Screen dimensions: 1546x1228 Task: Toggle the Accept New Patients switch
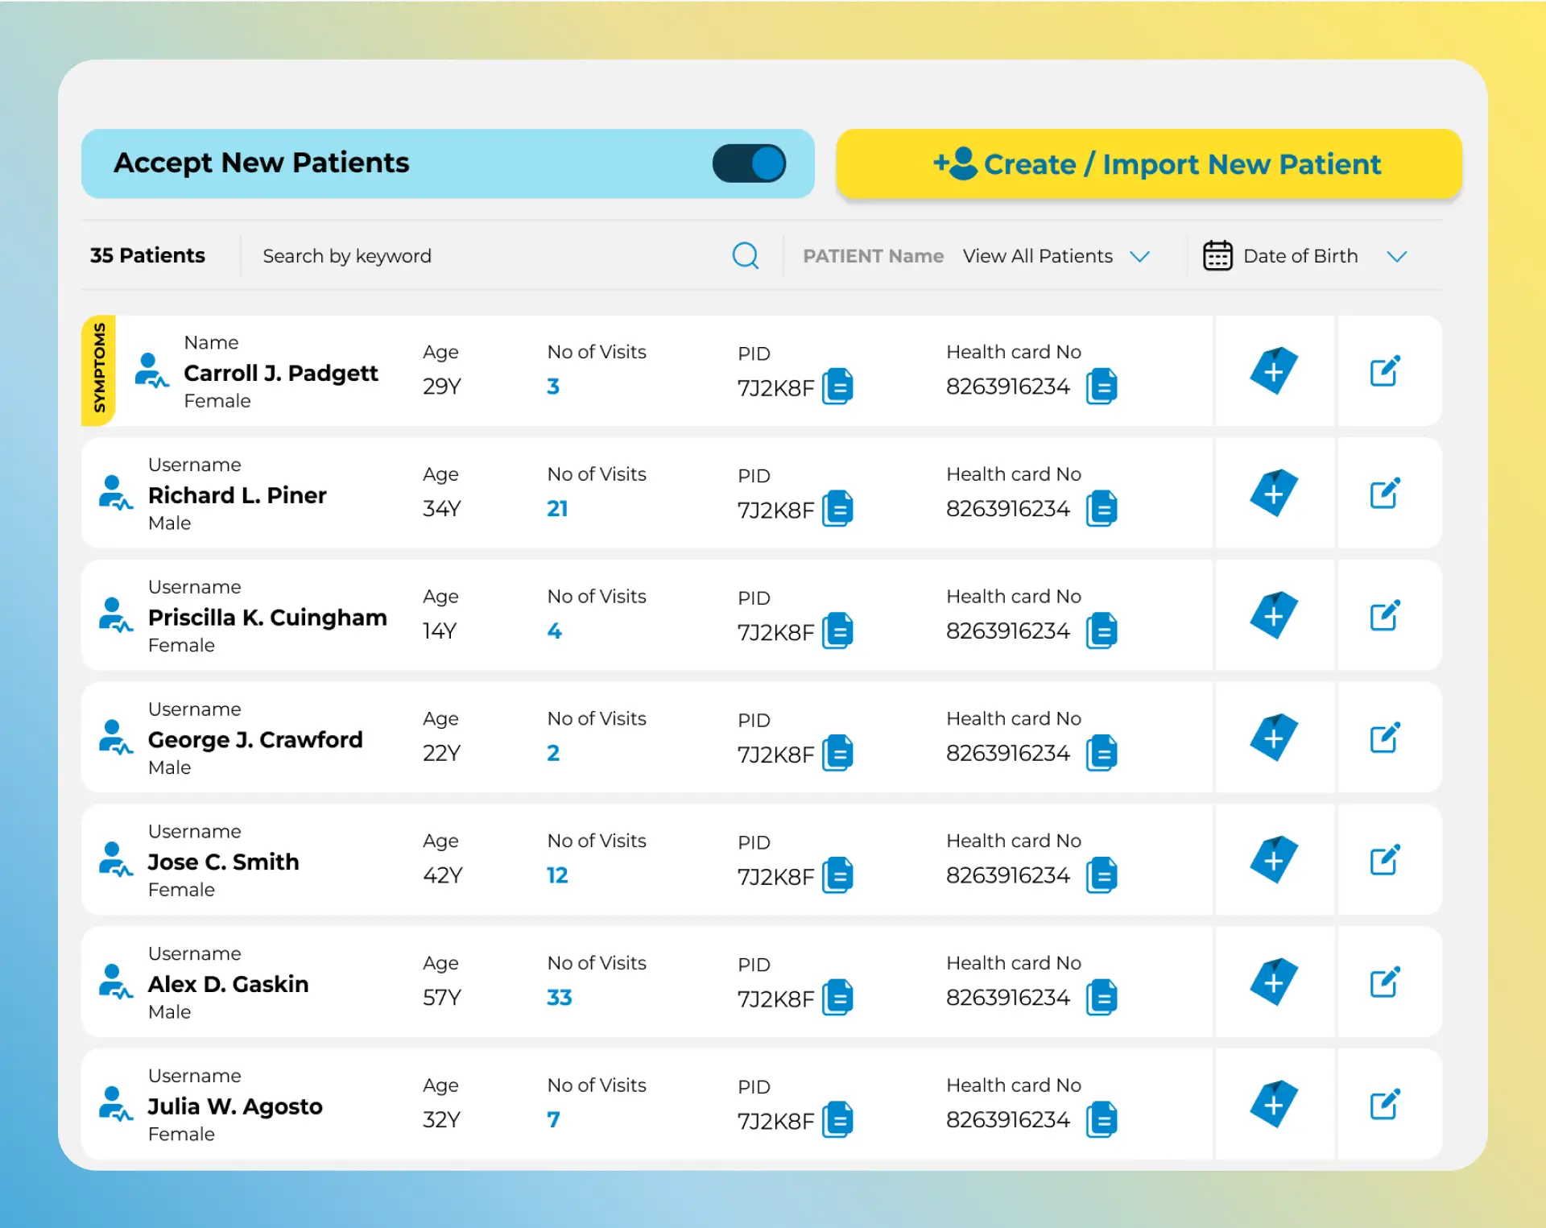coord(749,163)
